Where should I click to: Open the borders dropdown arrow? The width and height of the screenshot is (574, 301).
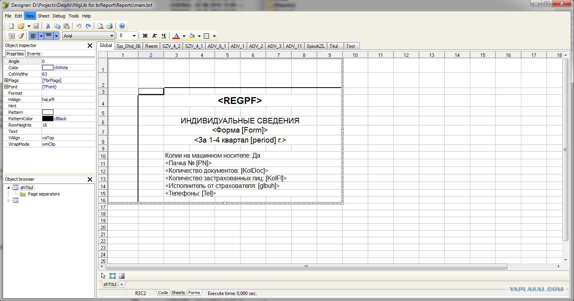214,36
